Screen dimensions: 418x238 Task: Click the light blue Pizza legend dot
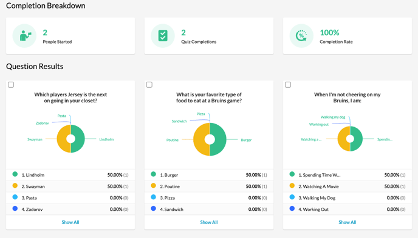(x=153, y=197)
